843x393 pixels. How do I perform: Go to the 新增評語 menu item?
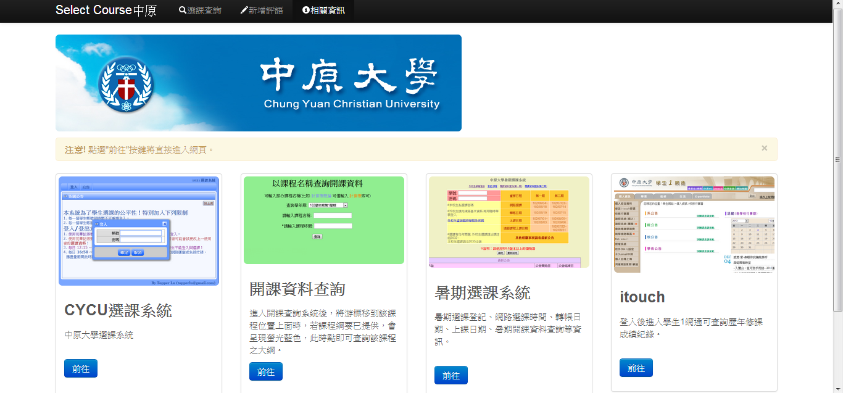point(265,10)
